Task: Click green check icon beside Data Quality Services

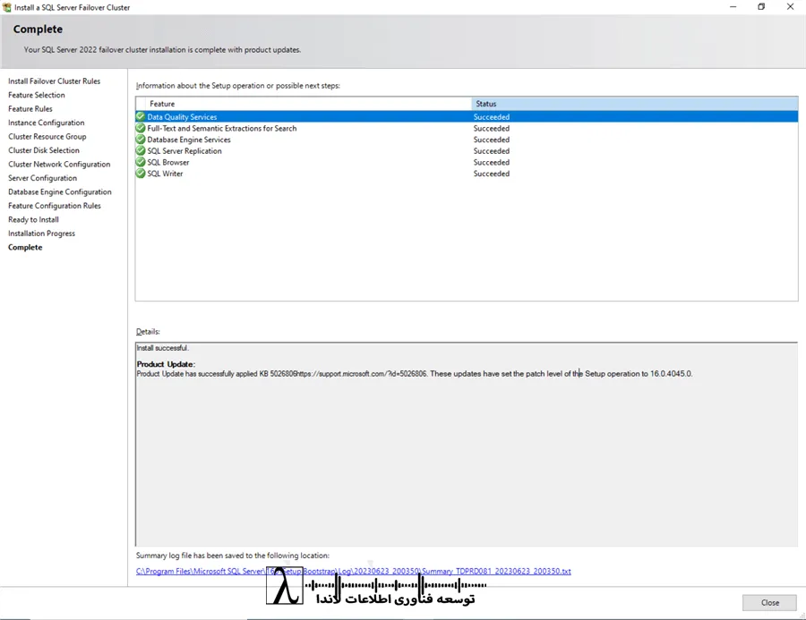Action: pyautogui.click(x=141, y=116)
